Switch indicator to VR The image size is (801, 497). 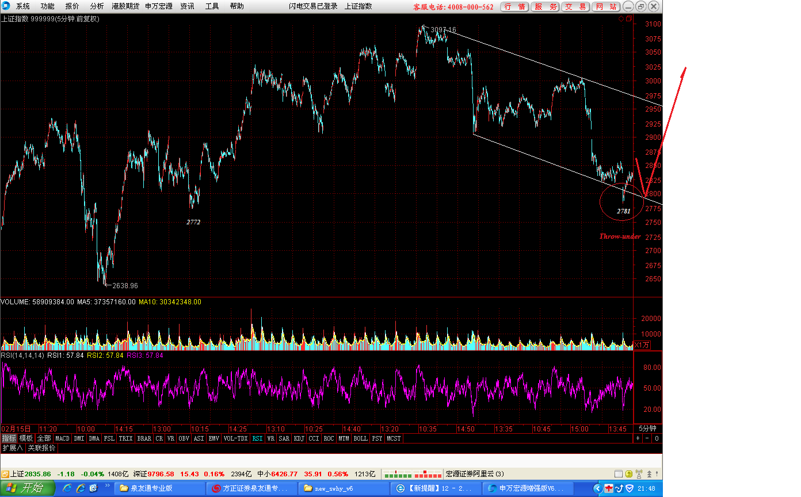171,438
